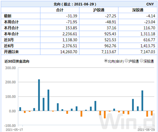Click the 北向 (截止: 2021-06-29) title

point(75,4)
